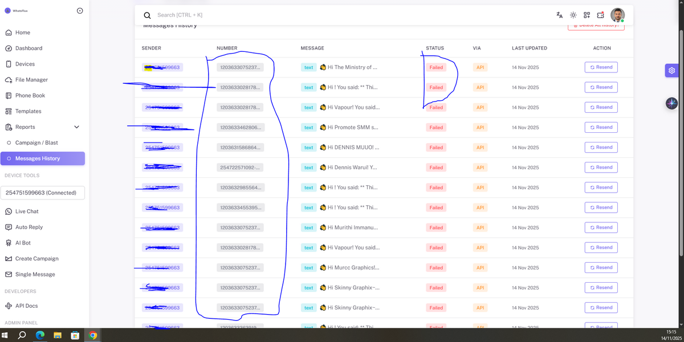The width and height of the screenshot is (684, 342).
Task: Open the user profile avatar
Action: [x=617, y=15]
